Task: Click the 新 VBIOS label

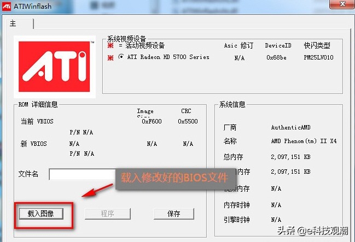Action: [34, 144]
